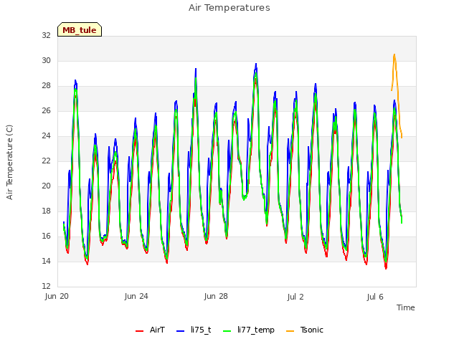This screenshot has height=344, width=459.
Task: Click the Jun 28 x-axis tick label
Action: pos(216,296)
